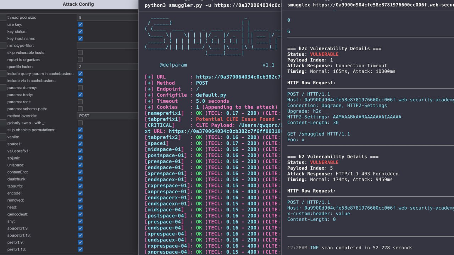The height and width of the screenshot is (255, 454).
Task: Enable the 'params: scheme-path' checkbox
Action: click(80, 109)
